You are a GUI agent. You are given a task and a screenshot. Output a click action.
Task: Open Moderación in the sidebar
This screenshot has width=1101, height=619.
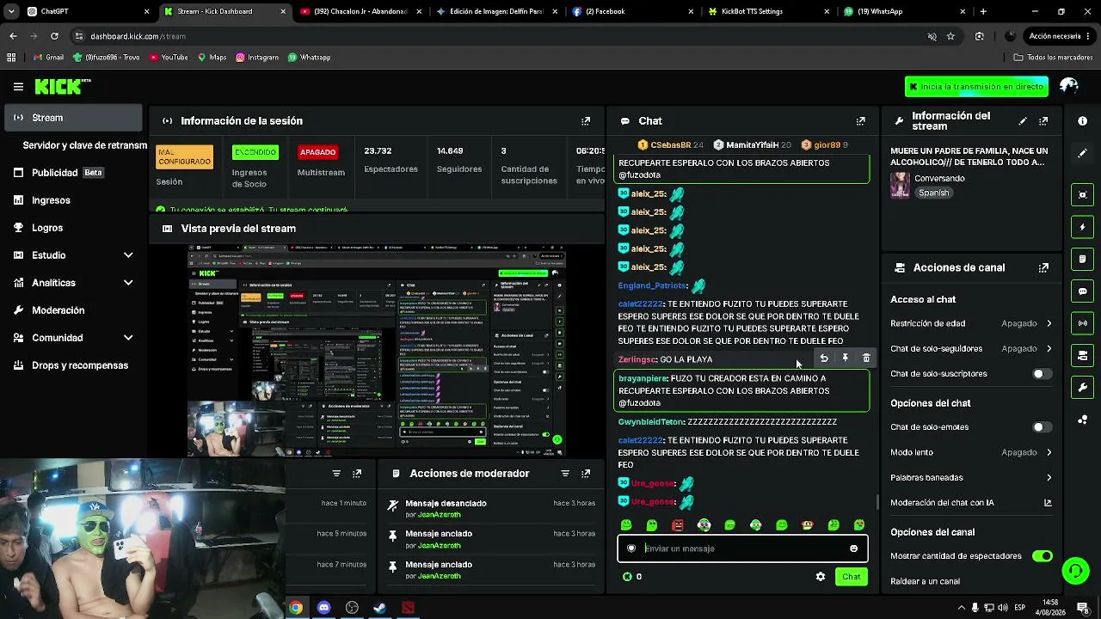(x=73, y=310)
